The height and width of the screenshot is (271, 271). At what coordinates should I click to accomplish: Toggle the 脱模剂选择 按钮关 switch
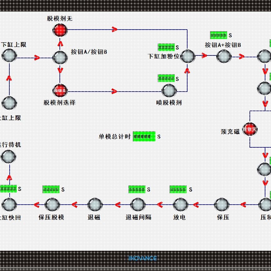(x=60, y=91)
